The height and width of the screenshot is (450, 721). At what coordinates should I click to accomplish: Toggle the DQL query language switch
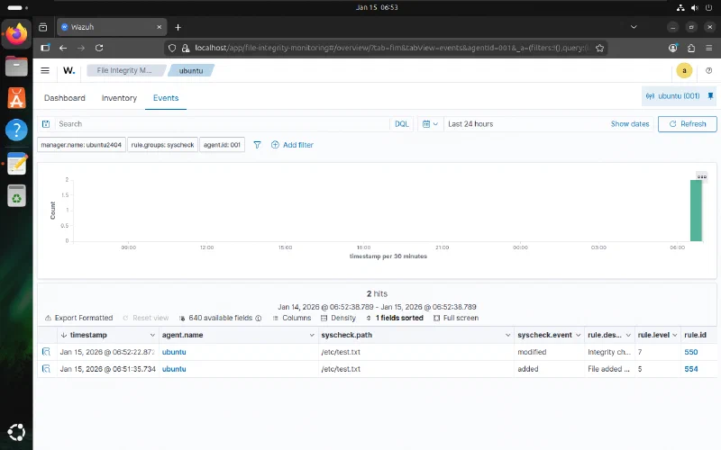coord(401,124)
